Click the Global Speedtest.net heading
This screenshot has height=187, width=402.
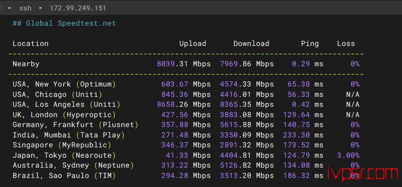[x=64, y=23]
